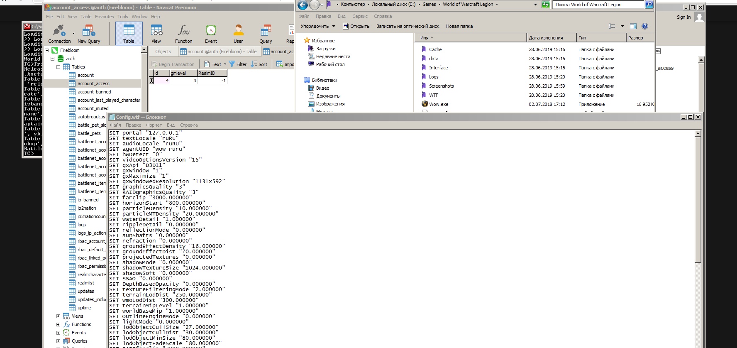
Task: Click the Filter button in table toolbar
Action: [x=238, y=64]
